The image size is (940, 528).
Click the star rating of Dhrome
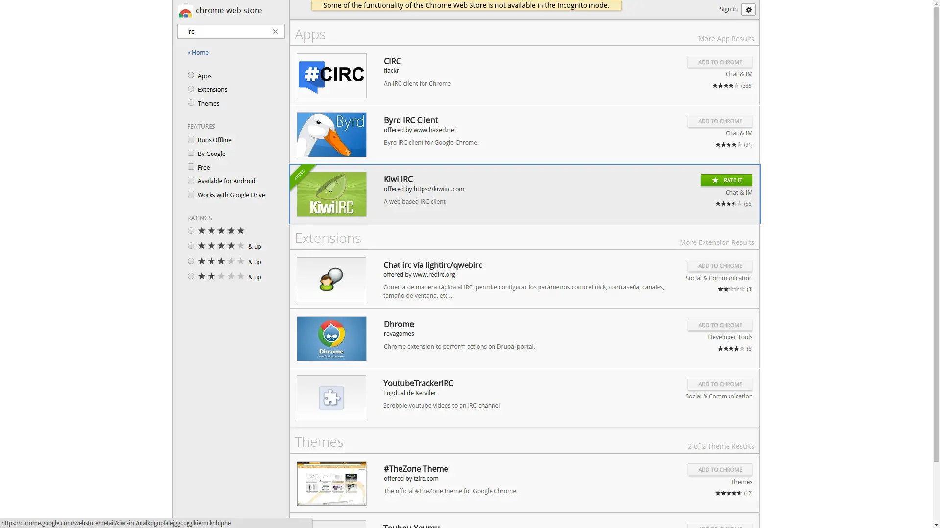pos(731,349)
